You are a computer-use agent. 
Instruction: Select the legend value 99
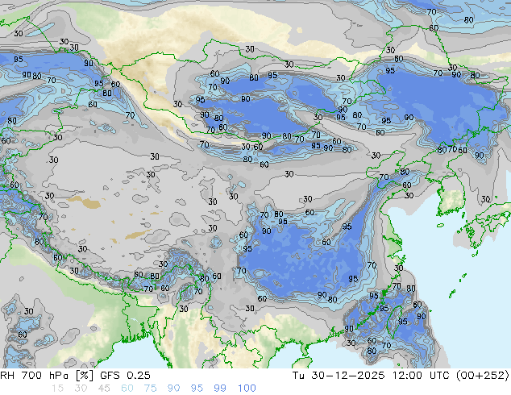[x=220, y=389]
